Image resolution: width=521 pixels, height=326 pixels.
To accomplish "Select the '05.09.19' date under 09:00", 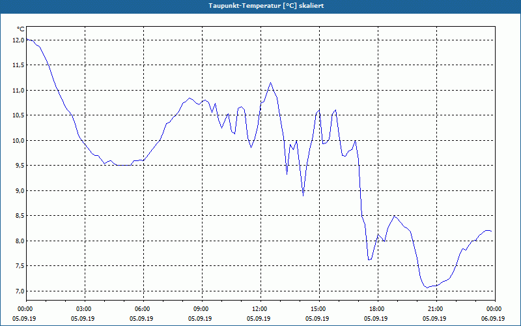I will click(200, 319).
